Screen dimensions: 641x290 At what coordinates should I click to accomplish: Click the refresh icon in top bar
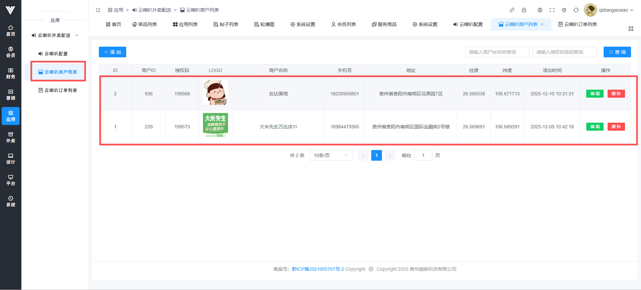[576, 10]
